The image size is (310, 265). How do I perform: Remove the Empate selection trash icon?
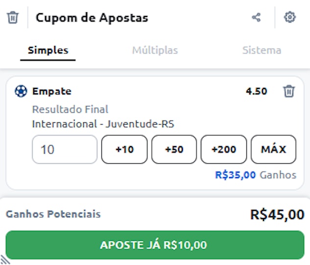289,91
